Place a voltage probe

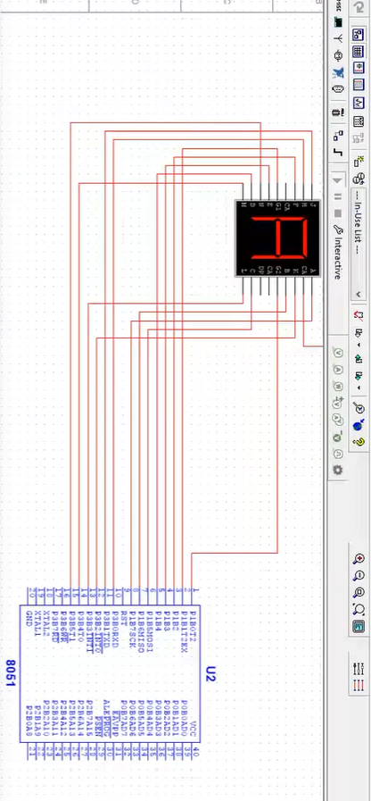(x=338, y=353)
